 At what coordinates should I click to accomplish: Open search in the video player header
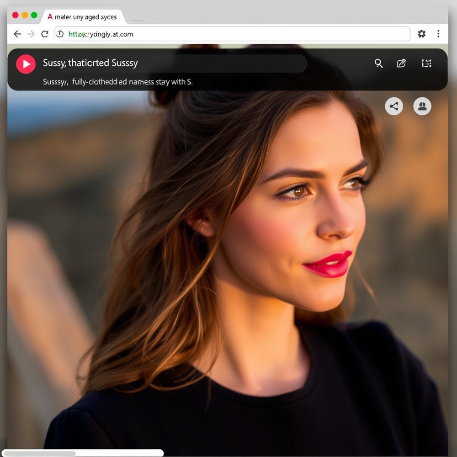click(378, 64)
